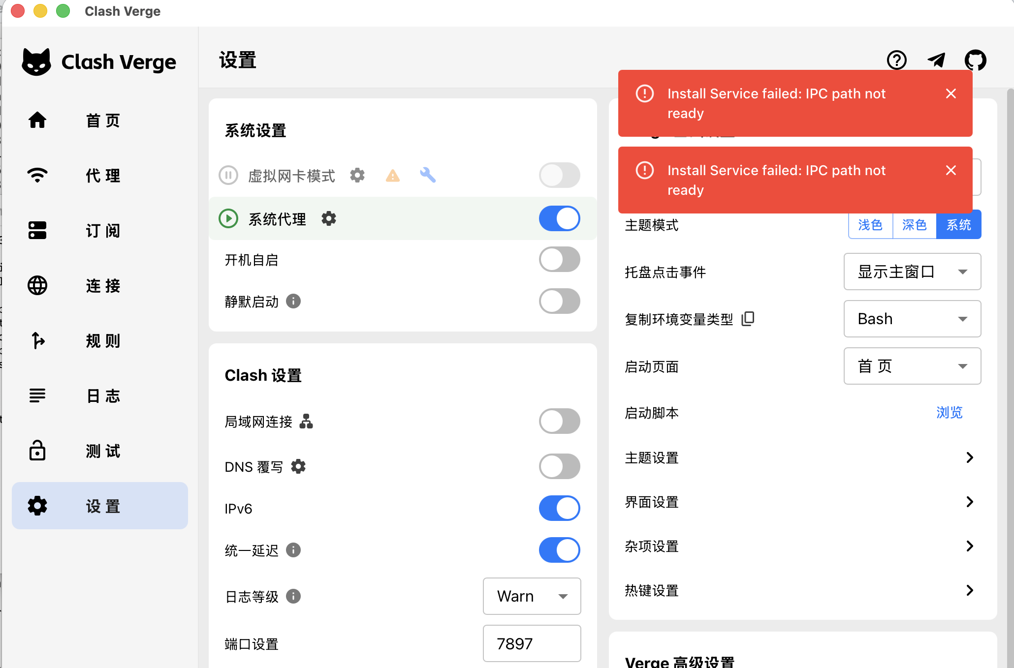Select 设置 settings in sidebar

[x=100, y=506]
